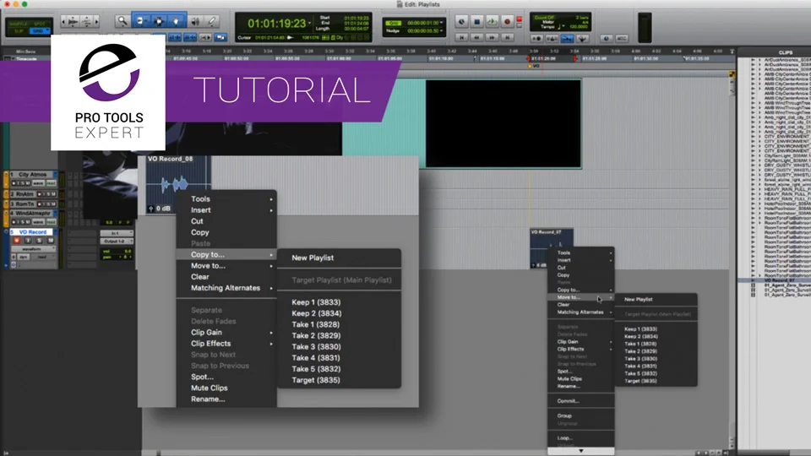
Task: Click the clip gain fader icon beside 0 dB
Action: [x=151, y=209]
